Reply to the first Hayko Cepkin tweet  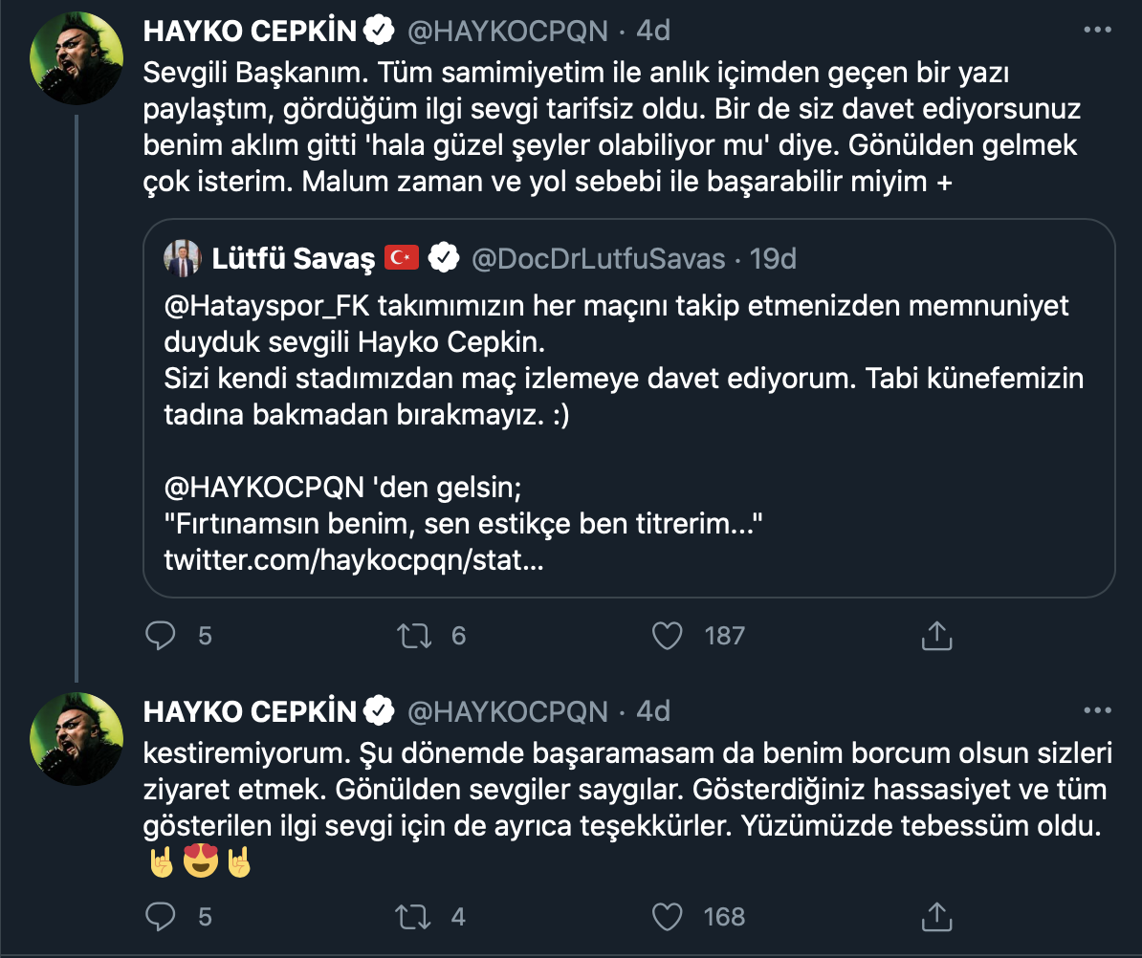161,635
